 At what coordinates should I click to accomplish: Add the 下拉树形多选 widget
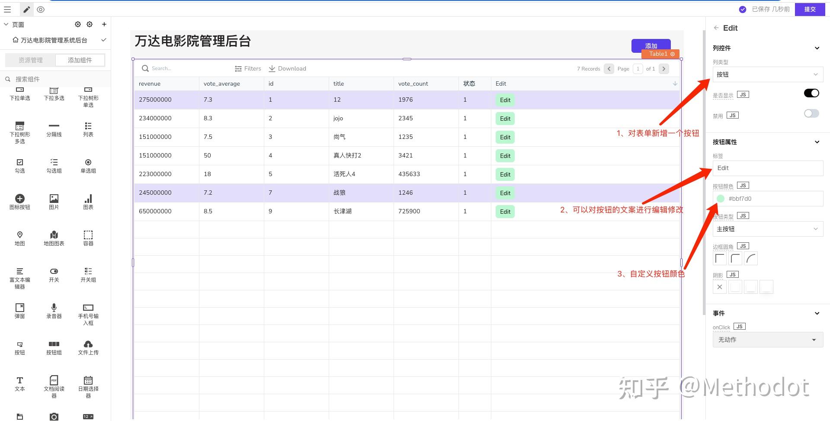click(x=20, y=132)
